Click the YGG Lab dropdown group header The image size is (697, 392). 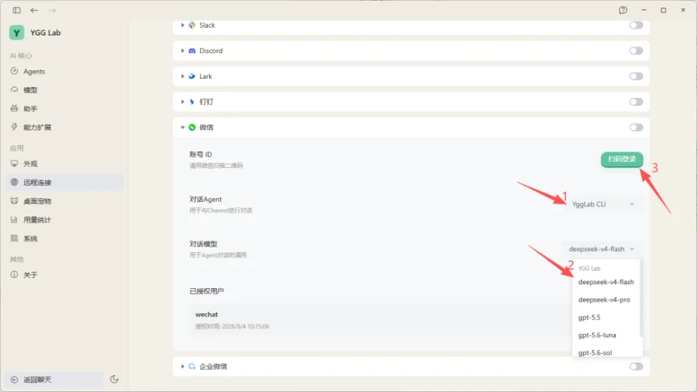[x=589, y=268]
